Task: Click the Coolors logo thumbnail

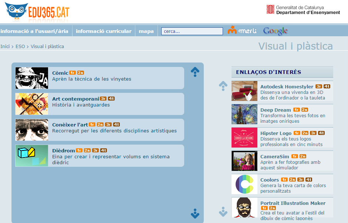Action: pos(244,184)
